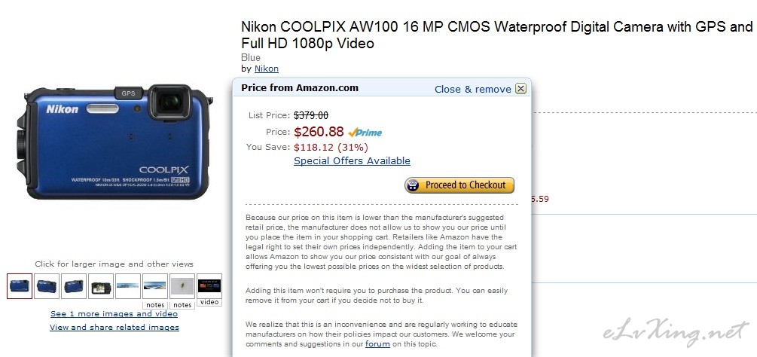Click Close & remove link
Image resolution: width=757 pixels, height=357 pixels.
point(472,89)
